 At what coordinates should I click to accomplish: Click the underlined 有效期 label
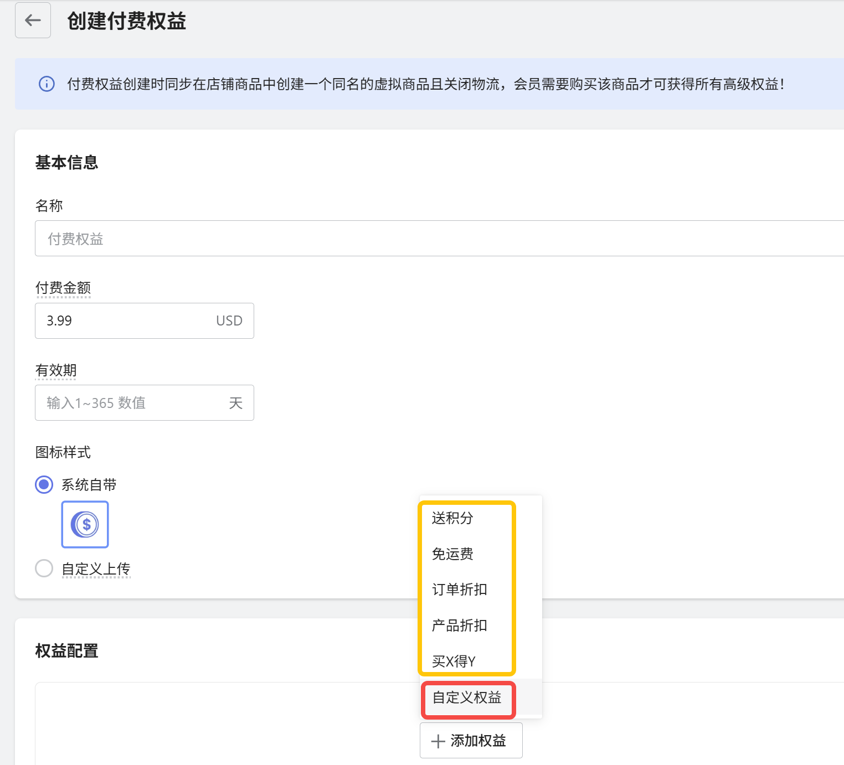(x=56, y=370)
